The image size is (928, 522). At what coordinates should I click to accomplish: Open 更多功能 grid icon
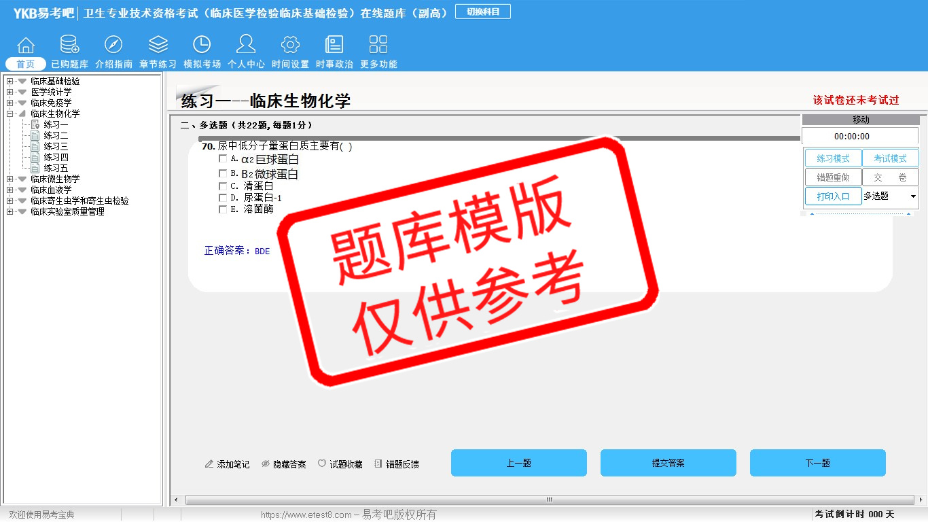click(x=378, y=46)
